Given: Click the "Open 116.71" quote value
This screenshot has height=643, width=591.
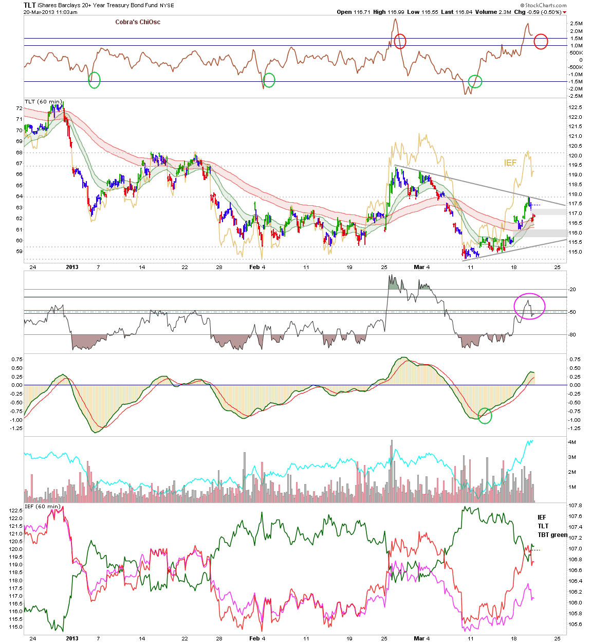Looking at the screenshot, I should click(x=353, y=12).
